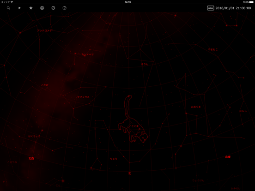255x191 pixels.
Task: Select the りゅう constellation label
Action: [114, 159]
